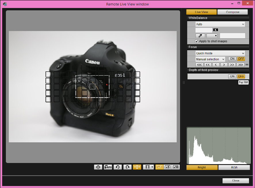Rotate live view image clockwise
The height and width of the screenshot is (188, 255).
128,167
